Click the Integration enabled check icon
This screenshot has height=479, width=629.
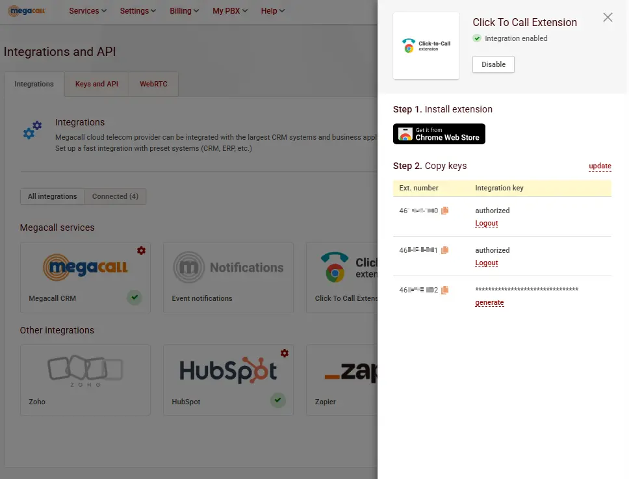pyautogui.click(x=477, y=38)
